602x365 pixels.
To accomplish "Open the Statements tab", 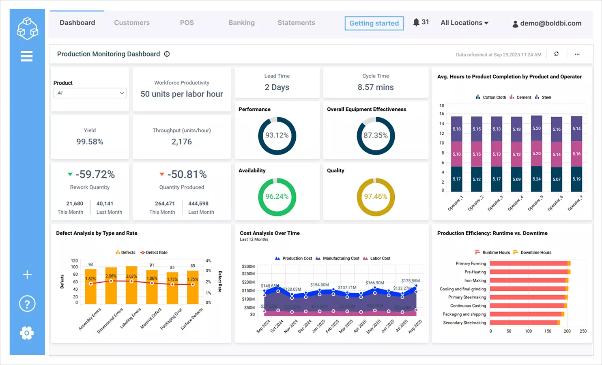I will point(296,23).
